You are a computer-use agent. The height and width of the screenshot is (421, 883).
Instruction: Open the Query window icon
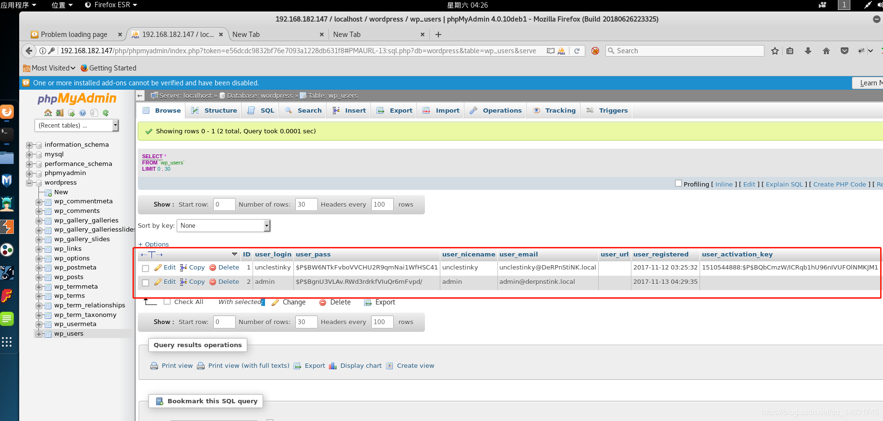(71, 113)
